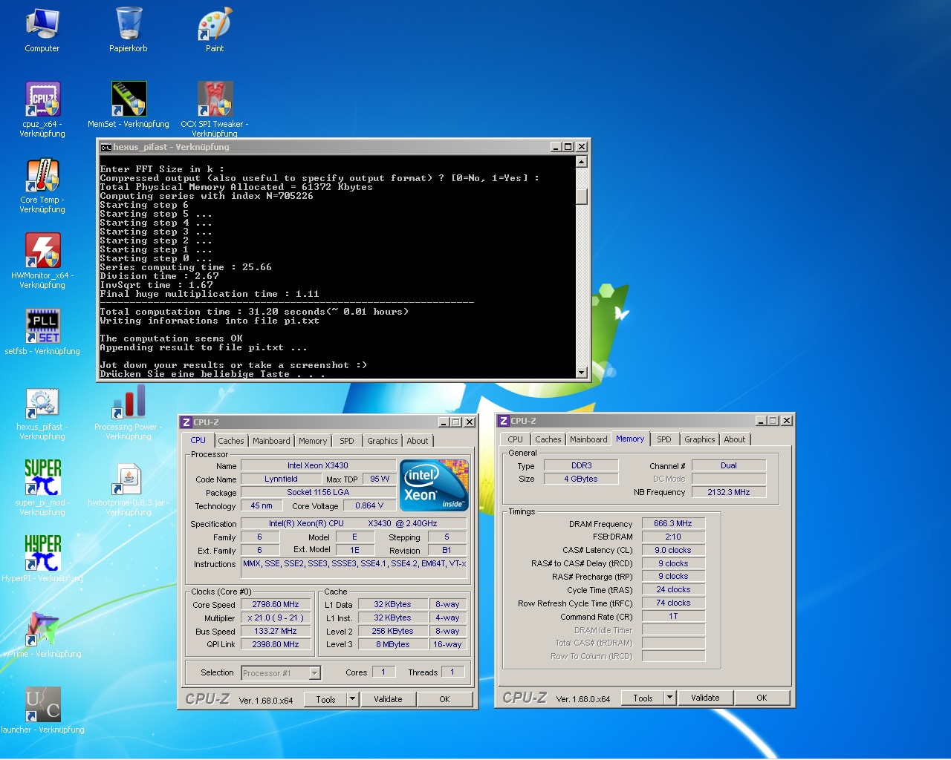This screenshot has height=760, width=951.
Task: Select the wPrime shortcut icon
Action: point(42,635)
